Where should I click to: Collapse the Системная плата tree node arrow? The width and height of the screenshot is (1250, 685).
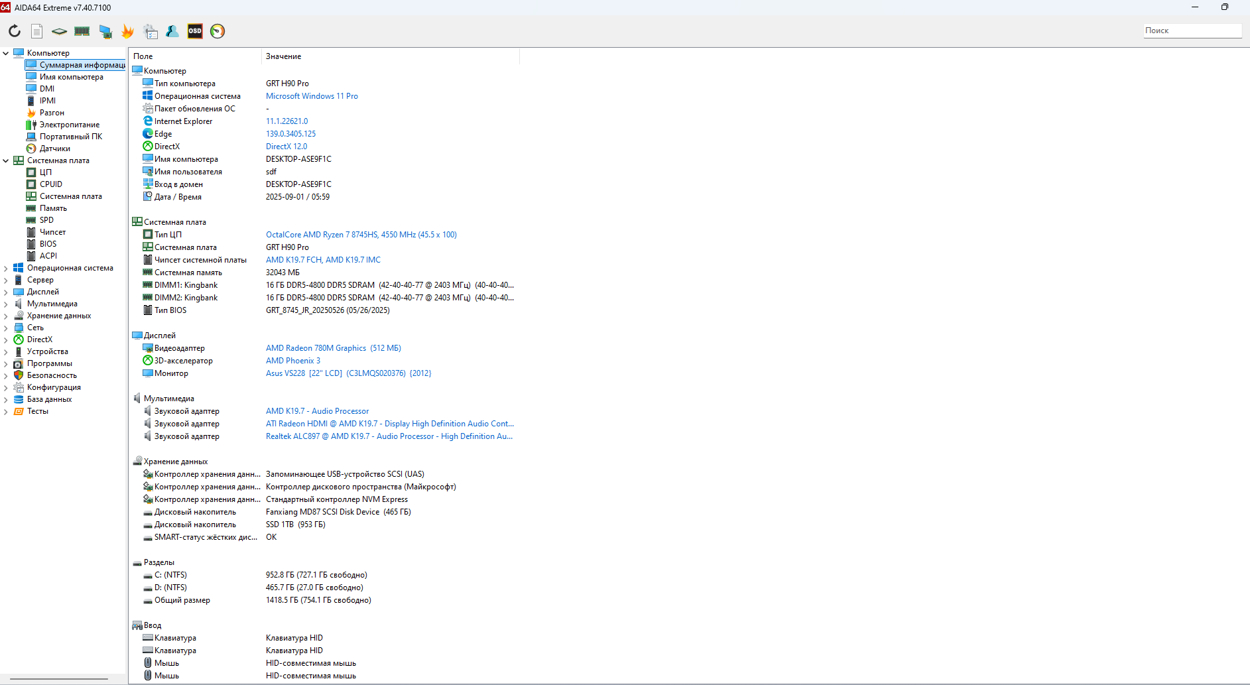pos(6,160)
